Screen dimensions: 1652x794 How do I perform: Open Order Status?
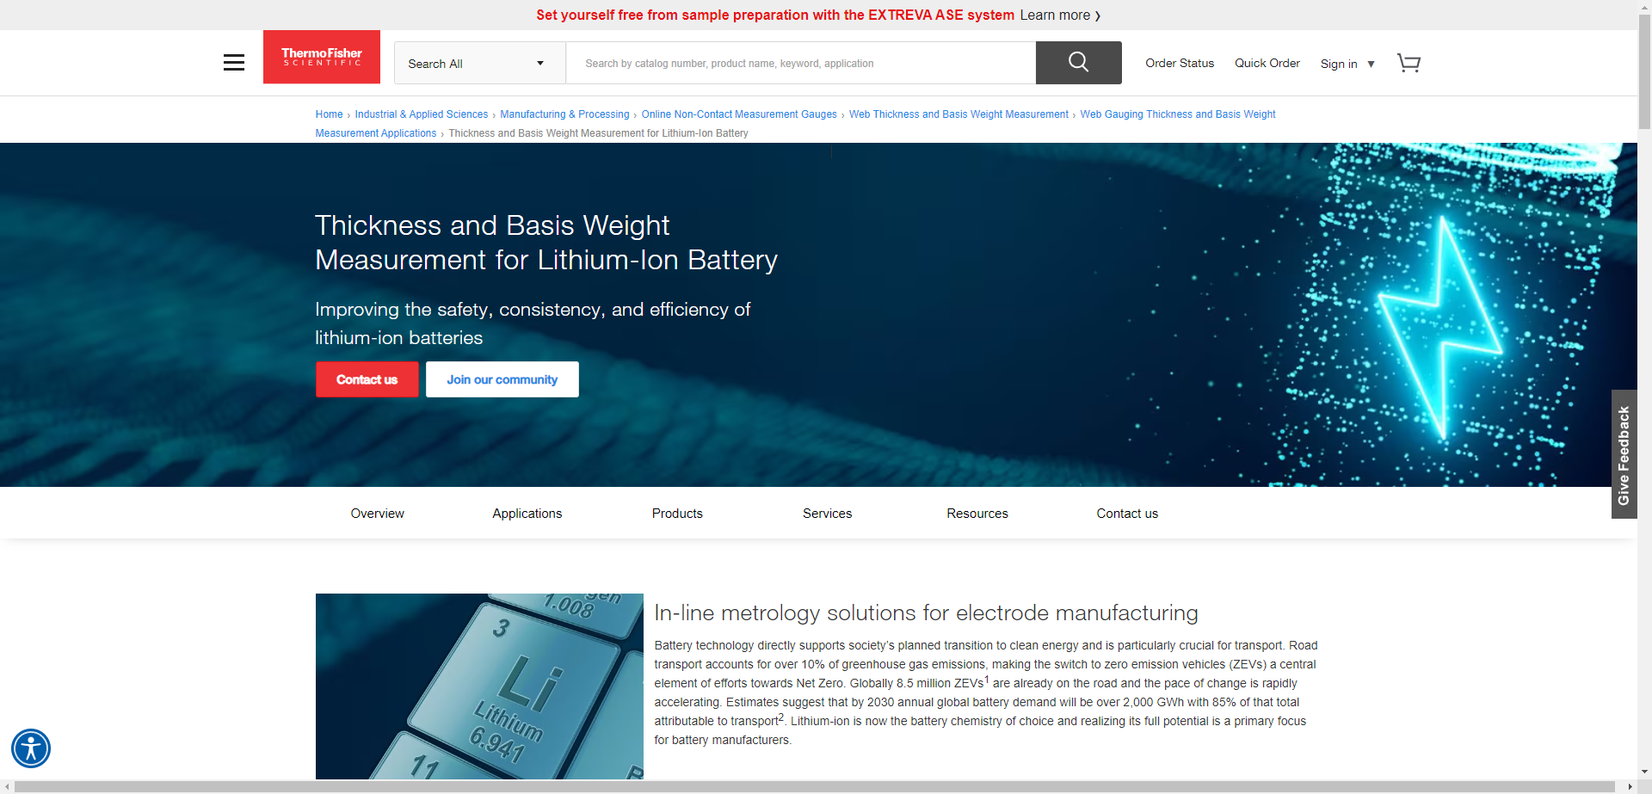click(x=1180, y=63)
